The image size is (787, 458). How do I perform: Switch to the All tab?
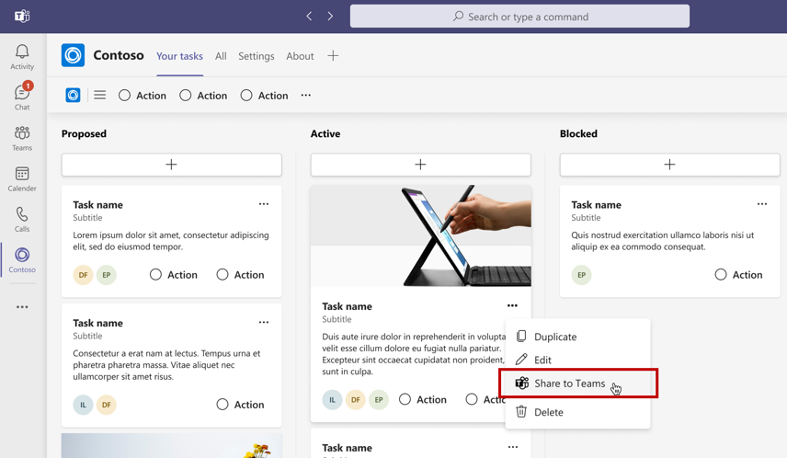221,56
